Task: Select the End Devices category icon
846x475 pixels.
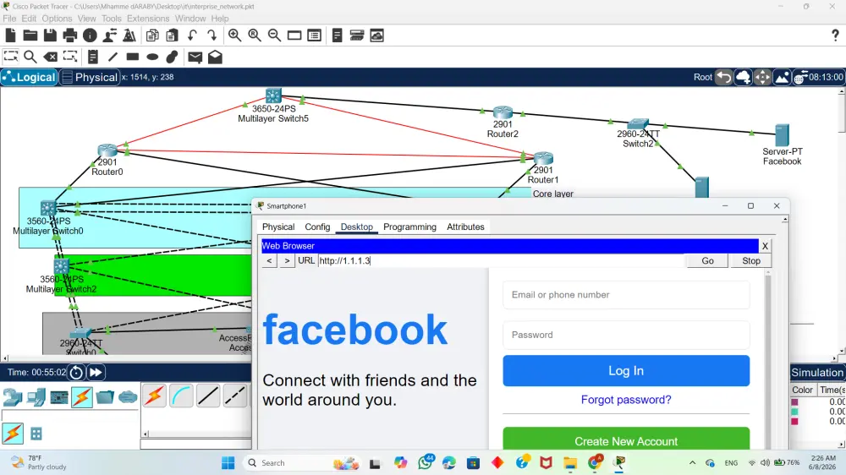Action: 36,397
